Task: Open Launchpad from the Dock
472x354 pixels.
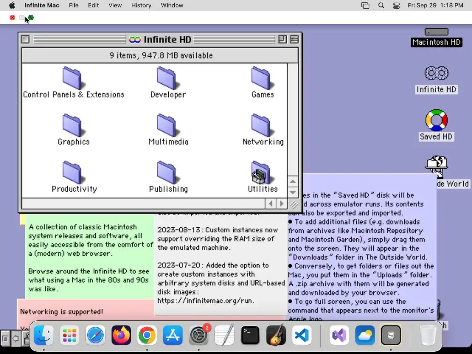Action: (x=70, y=335)
